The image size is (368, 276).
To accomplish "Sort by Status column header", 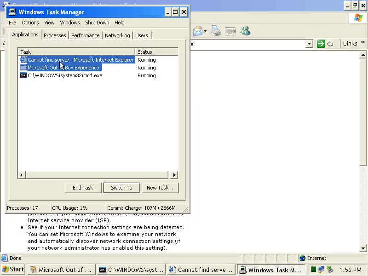I will (156, 52).
